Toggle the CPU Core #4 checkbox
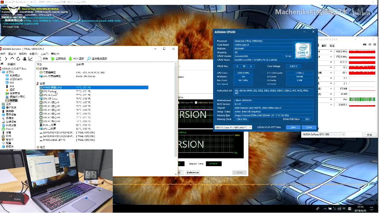379x213 pixels. 179,103
